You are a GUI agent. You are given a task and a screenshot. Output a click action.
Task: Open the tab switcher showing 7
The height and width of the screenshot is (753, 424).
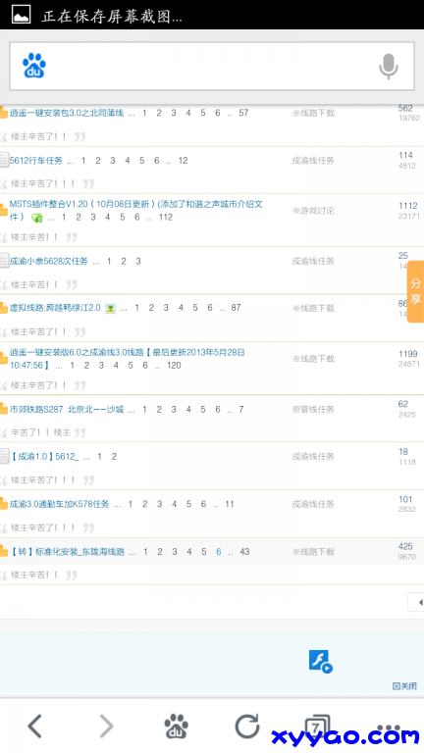point(317,727)
